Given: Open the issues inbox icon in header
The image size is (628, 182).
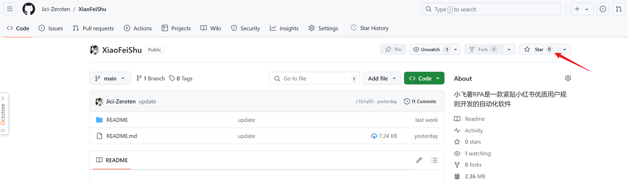Looking at the screenshot, I should [603, 9].
